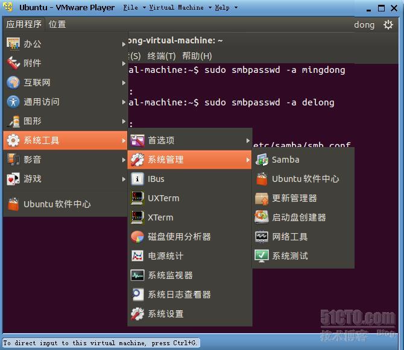Click the terminal title bar text

(x=175, y=40)
